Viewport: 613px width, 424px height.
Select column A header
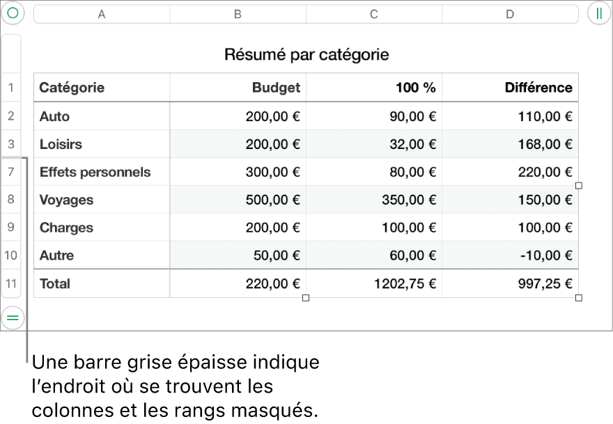(x=102, y=14)
